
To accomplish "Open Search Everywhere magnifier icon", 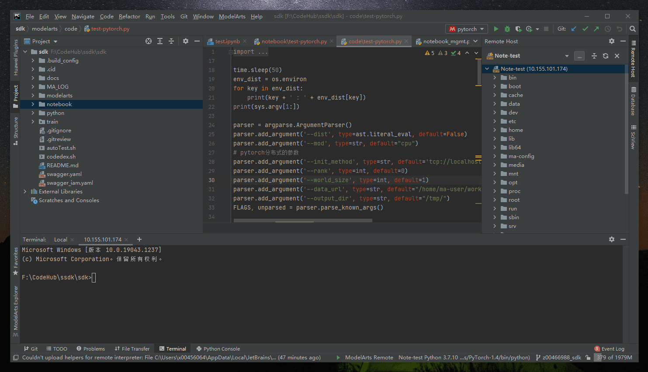I will [632, 29].
